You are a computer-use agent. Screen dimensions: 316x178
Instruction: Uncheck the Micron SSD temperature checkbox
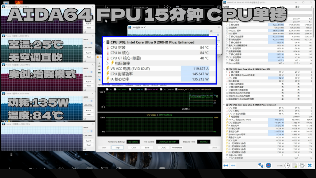(176, 90)
